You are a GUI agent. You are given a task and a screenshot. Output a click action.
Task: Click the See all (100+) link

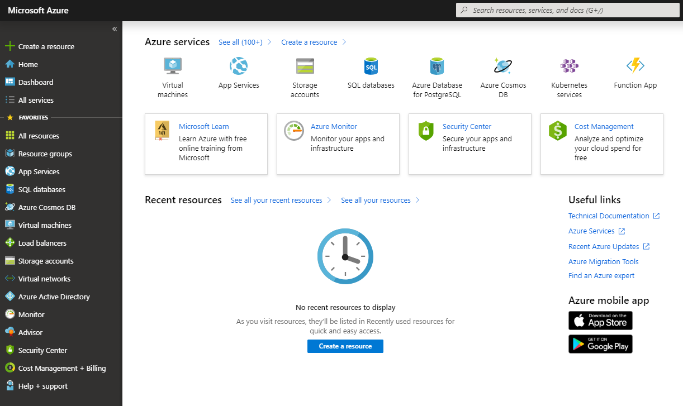[x=240, y=42]
